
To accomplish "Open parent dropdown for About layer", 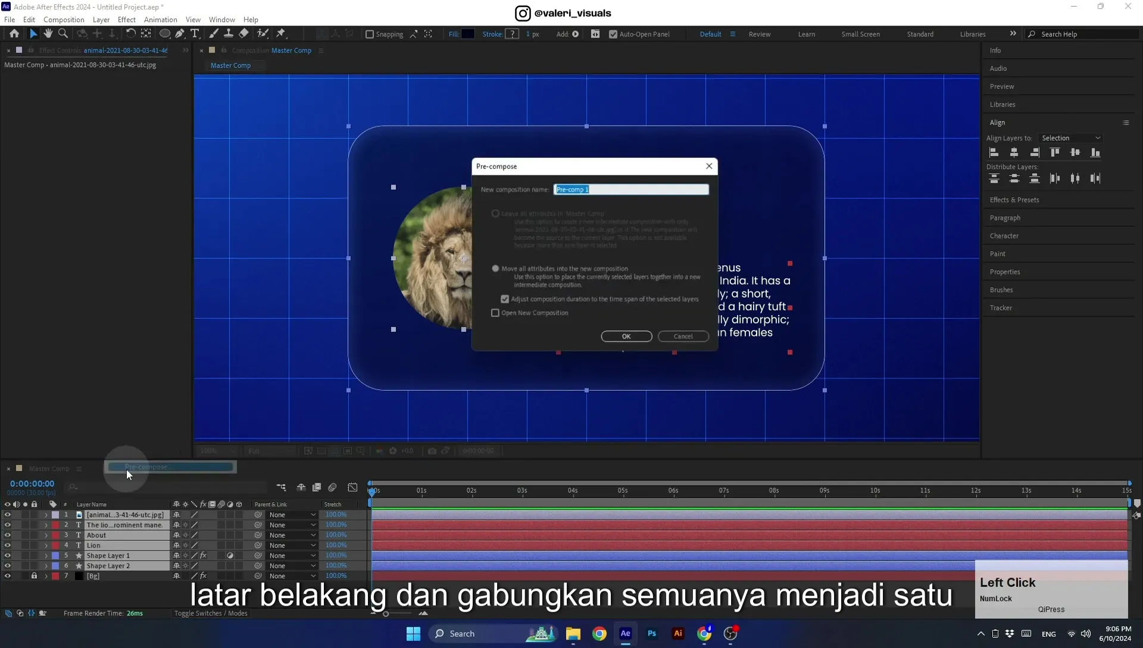I will pyautogui.click(x=292, y=535).
